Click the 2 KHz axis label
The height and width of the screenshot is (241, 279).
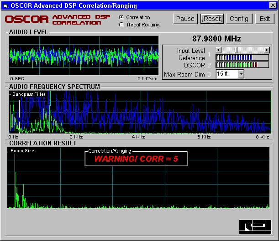76,137
